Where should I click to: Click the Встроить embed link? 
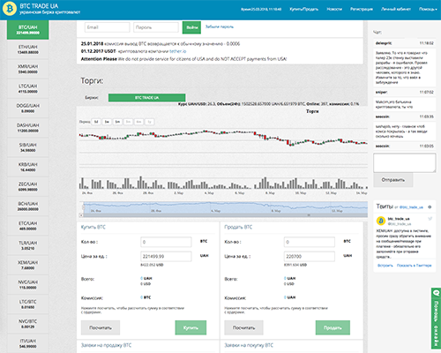coord(385,266)
